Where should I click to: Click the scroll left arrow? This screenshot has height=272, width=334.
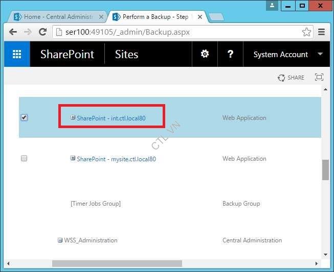pyautogui.click(x=8, y=263)
